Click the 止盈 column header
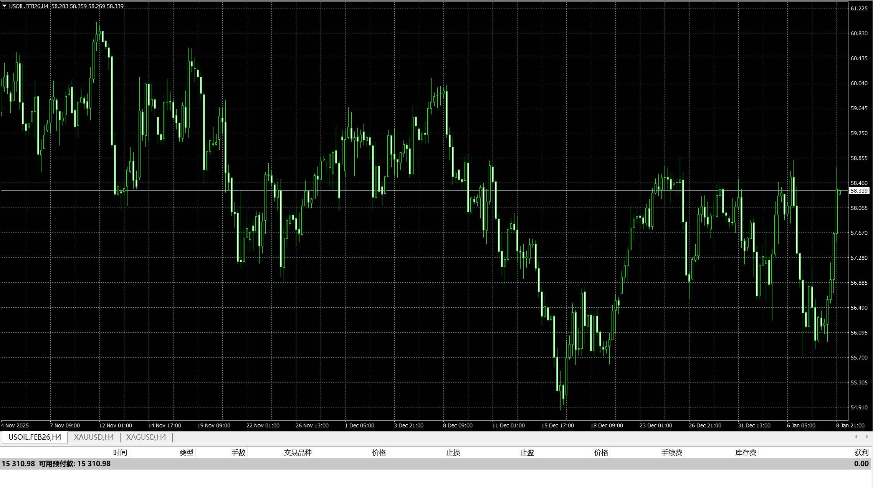The image size is (873, 488). point(527,453)
